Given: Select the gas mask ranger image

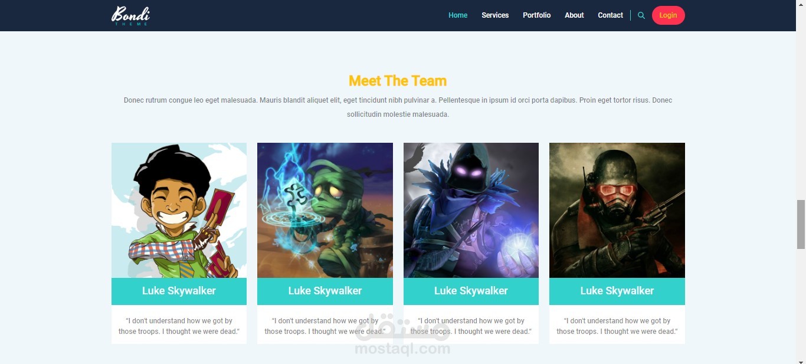Looking at the screenshot, I should tap(617, 210).
